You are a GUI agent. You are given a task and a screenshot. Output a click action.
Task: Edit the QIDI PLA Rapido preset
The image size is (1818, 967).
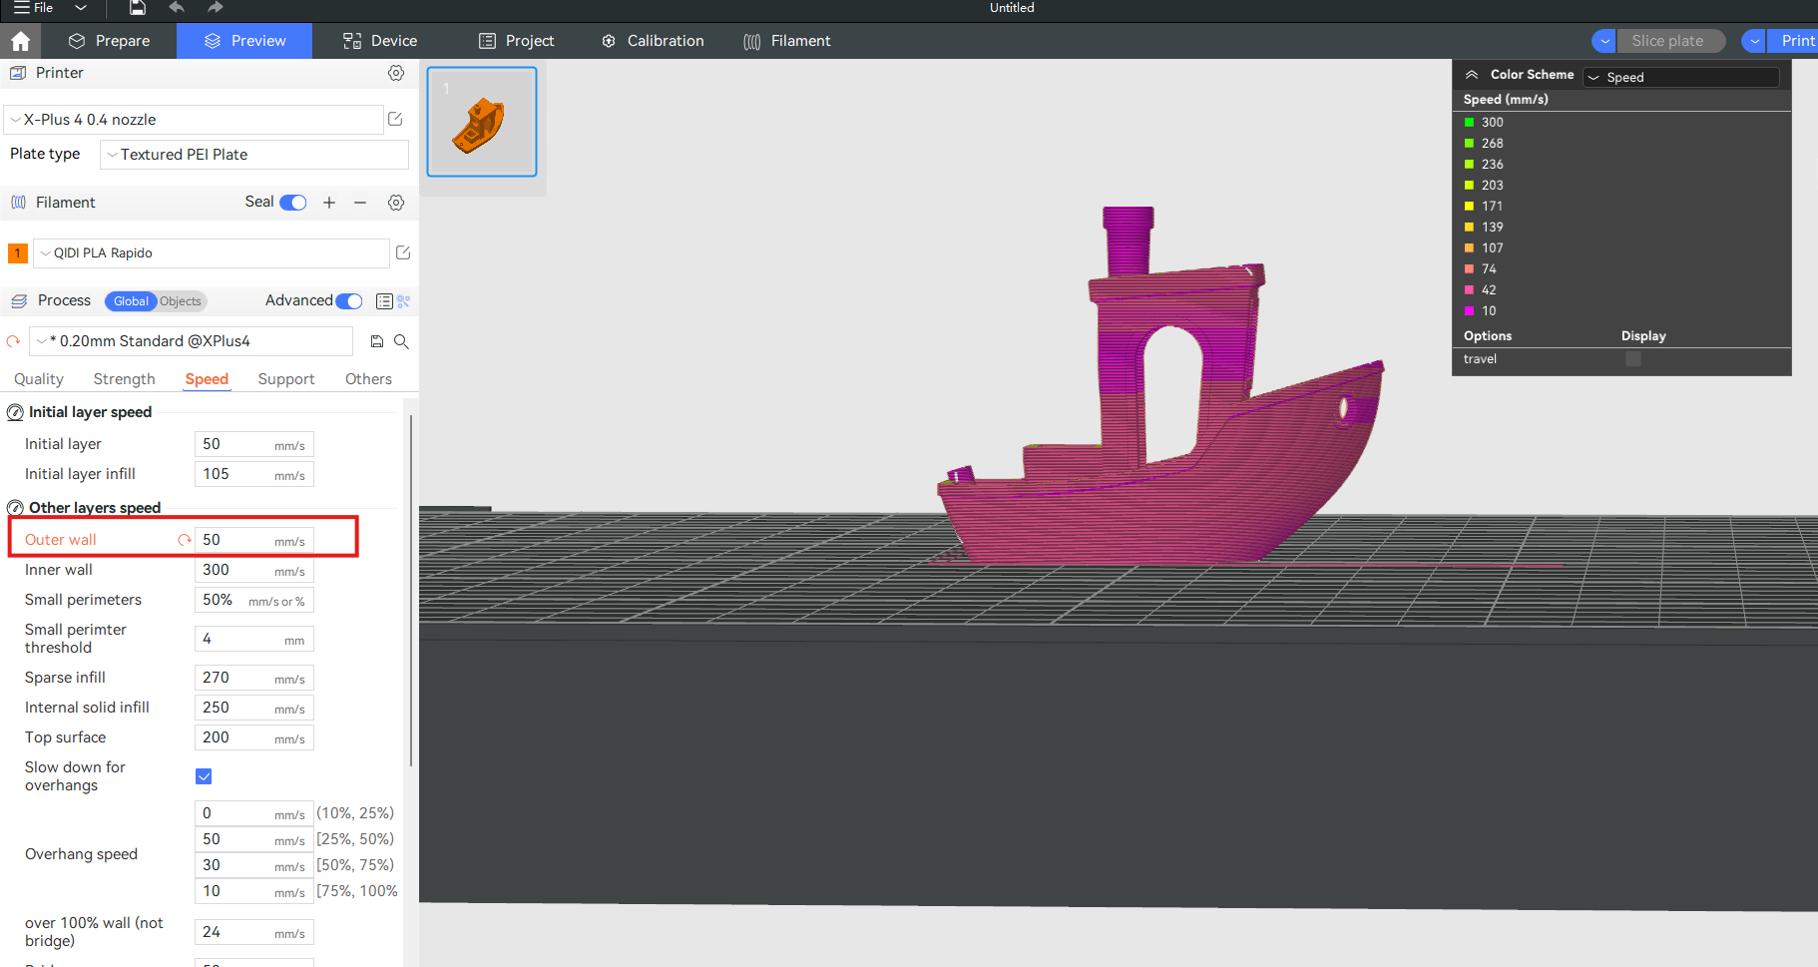[x=403, y=253]
